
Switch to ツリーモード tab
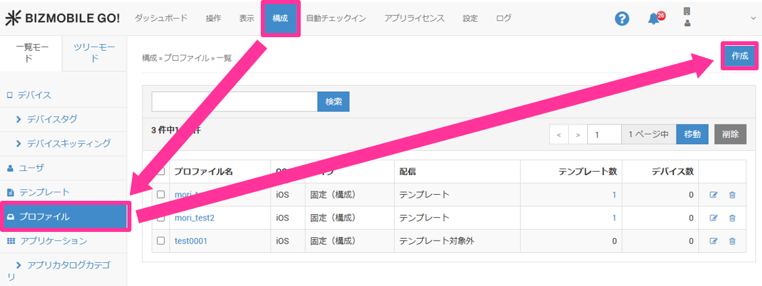coord(94,53)
